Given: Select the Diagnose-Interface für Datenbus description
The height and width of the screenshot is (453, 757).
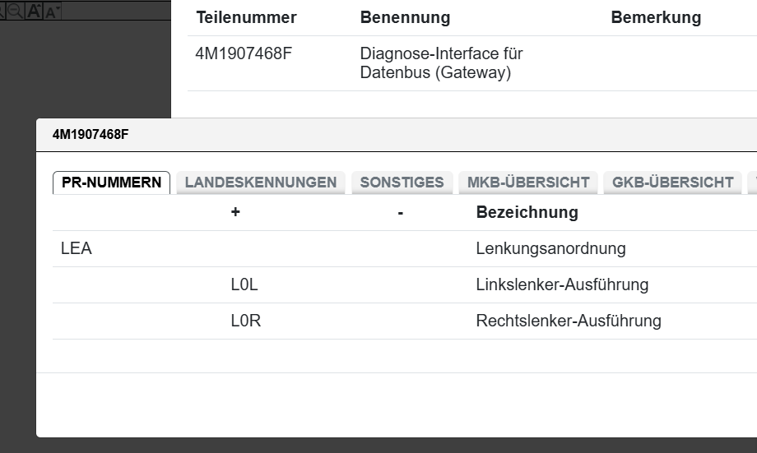Looking at the screenshot, I should point(441,63).
